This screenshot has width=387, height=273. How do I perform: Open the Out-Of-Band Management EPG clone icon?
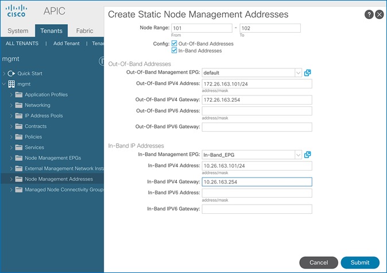308,72
